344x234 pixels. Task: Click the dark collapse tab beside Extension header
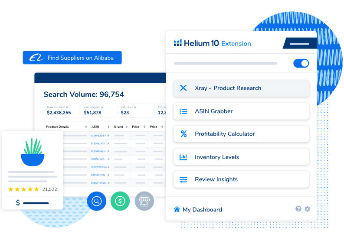pos(299,43)
